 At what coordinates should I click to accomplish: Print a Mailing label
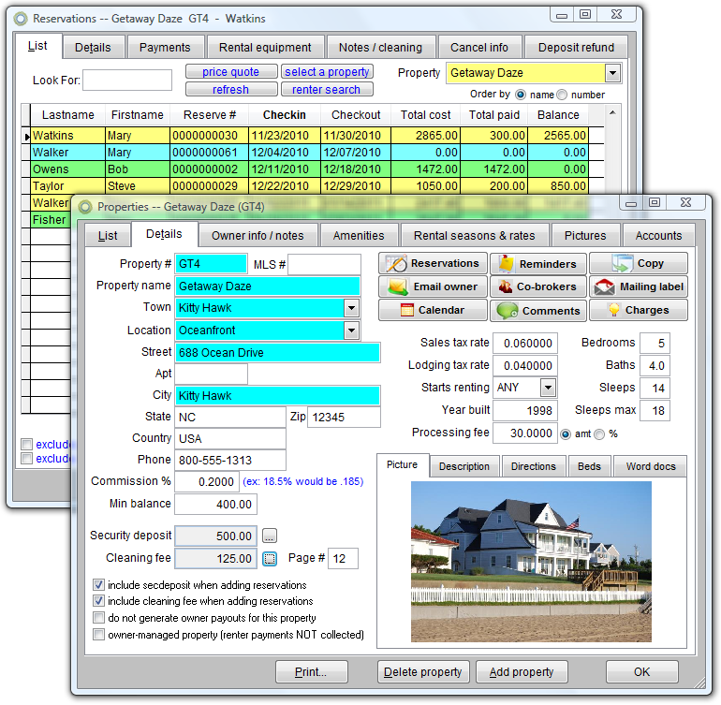tap(639, 286)
